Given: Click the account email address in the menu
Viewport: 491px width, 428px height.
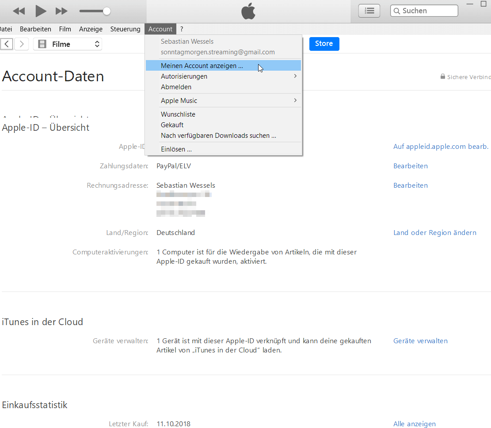Looking at the screenshot, I should [x=217, y=52].
